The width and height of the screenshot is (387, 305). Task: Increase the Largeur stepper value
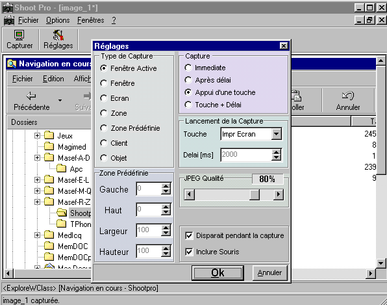click(x=166, y=228)
